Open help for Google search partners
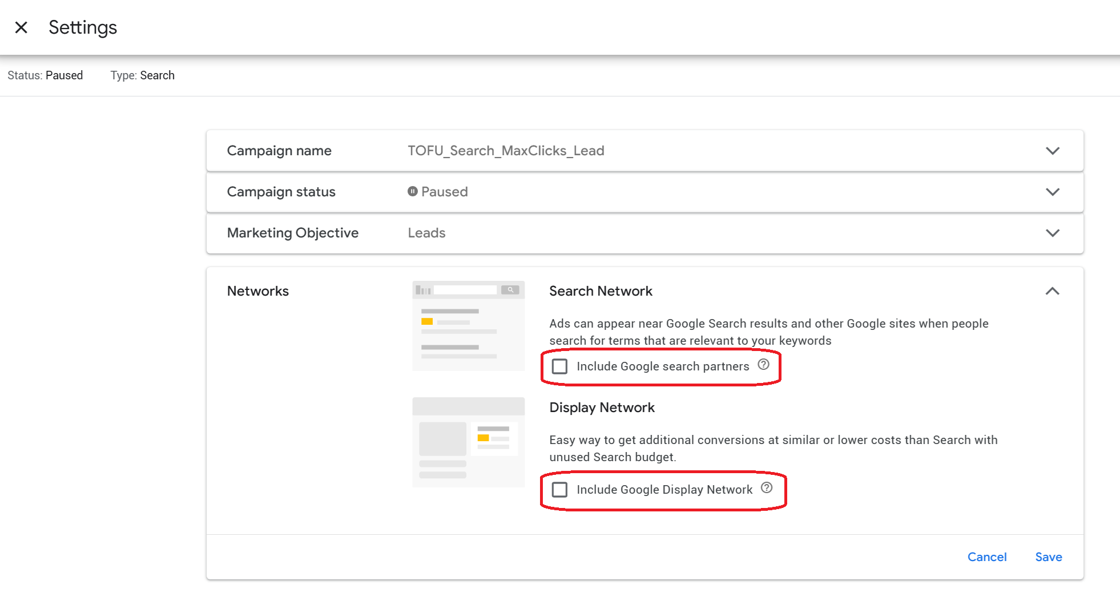The width and height of the screenshot is (1120, 605). (x=763, y=365)
